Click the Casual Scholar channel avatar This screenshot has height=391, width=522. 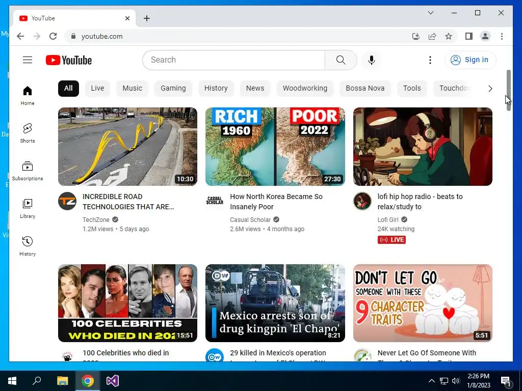[215, 201]
